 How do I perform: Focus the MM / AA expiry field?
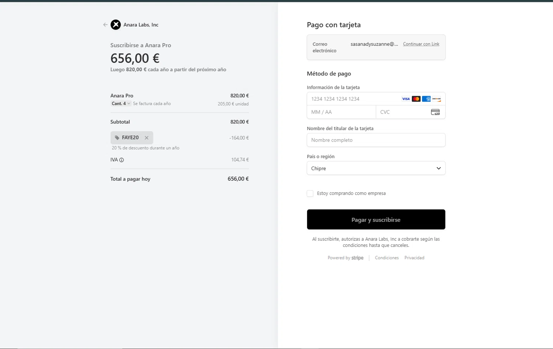tap(341, 112)
